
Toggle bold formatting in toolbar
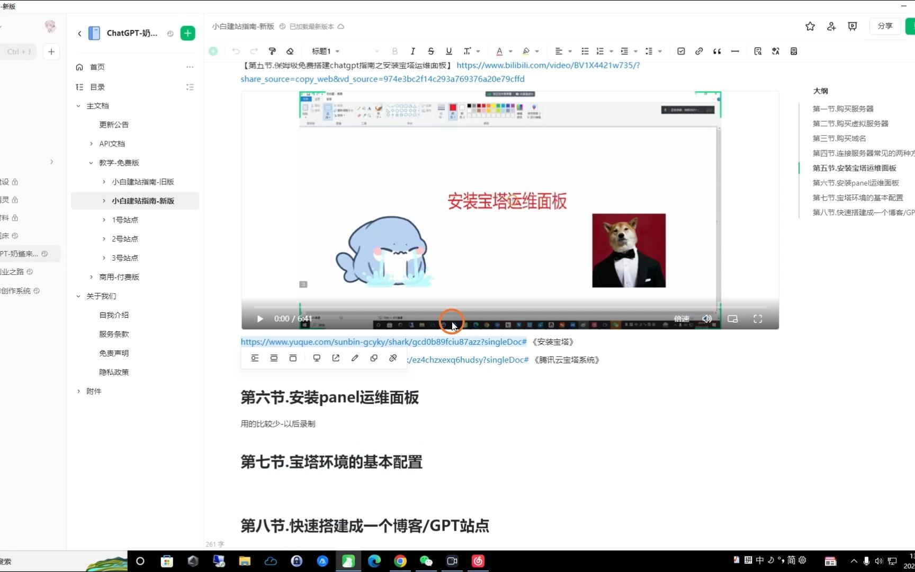tap(394, 51)
